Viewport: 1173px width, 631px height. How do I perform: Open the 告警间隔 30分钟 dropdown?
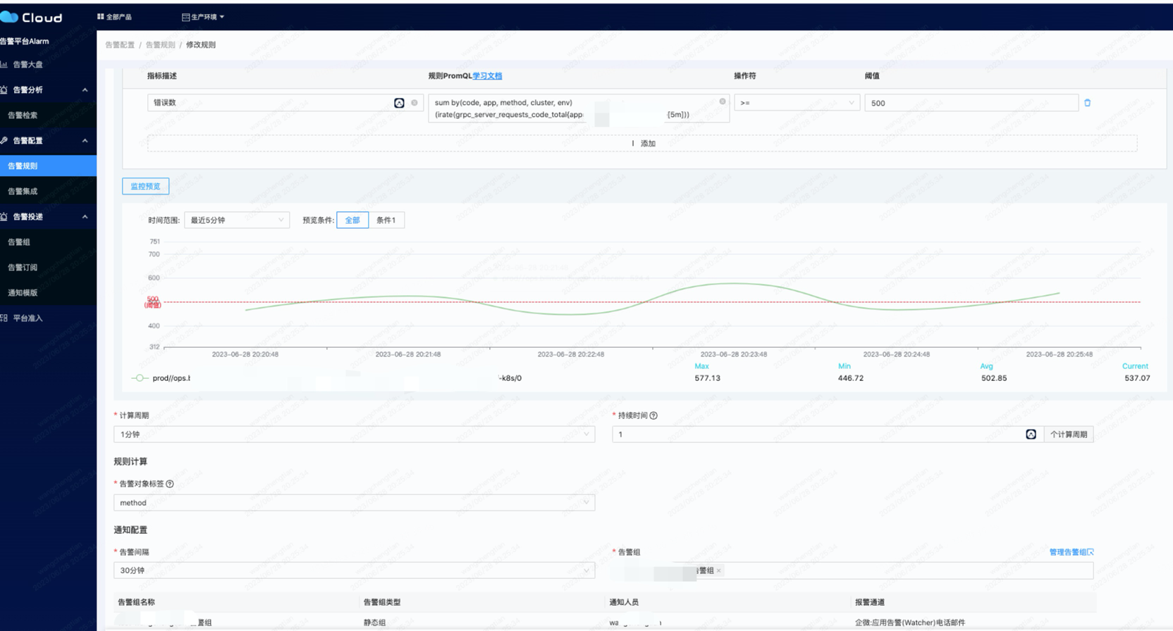(354, 570)
